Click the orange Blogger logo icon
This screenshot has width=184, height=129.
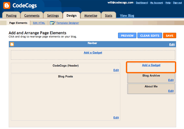click(x=7, y=5)
